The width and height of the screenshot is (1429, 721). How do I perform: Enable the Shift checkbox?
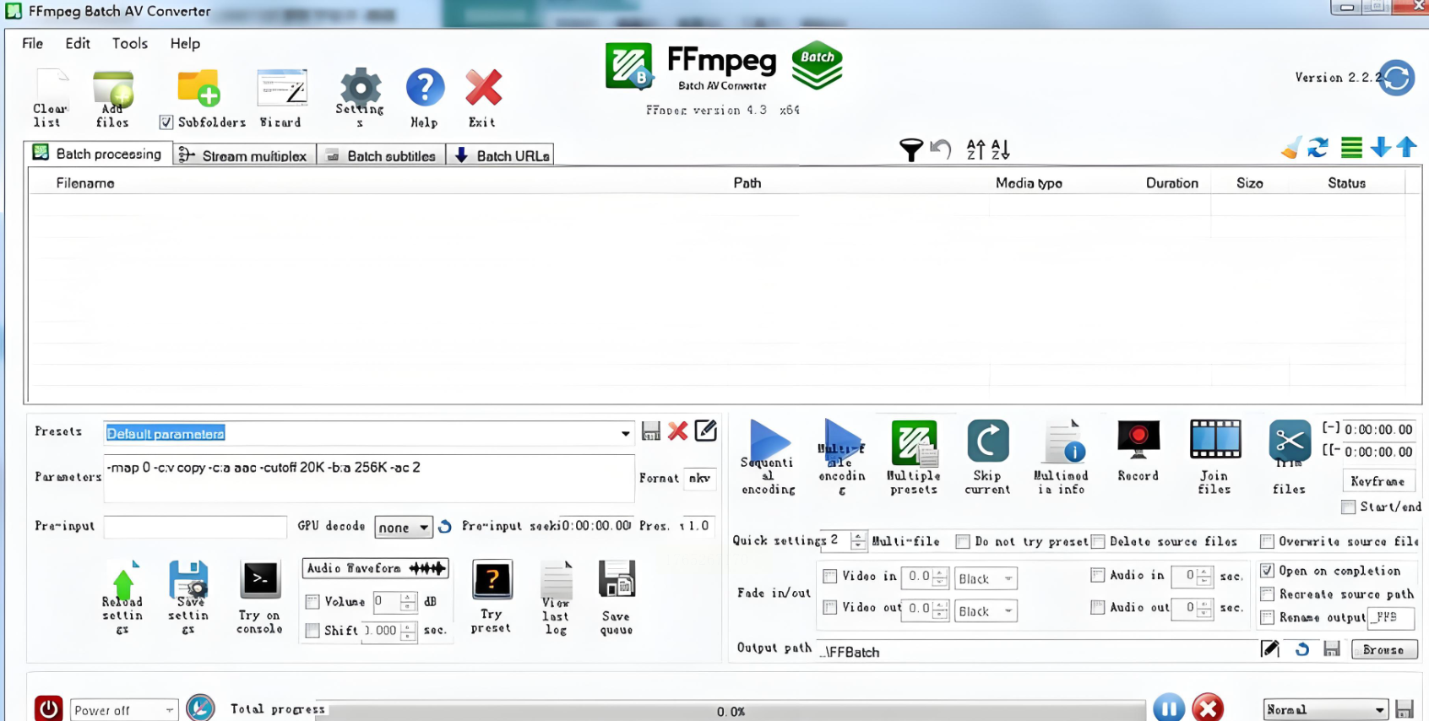tap(312, 631)
